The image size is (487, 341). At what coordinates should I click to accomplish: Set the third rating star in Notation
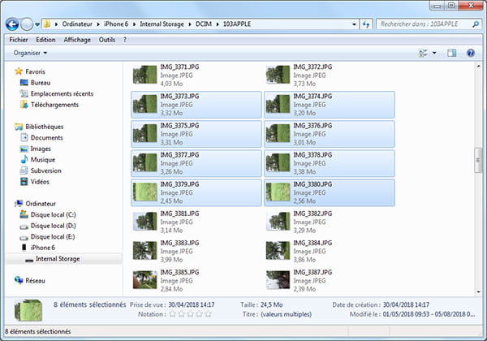tap(188, 313)
